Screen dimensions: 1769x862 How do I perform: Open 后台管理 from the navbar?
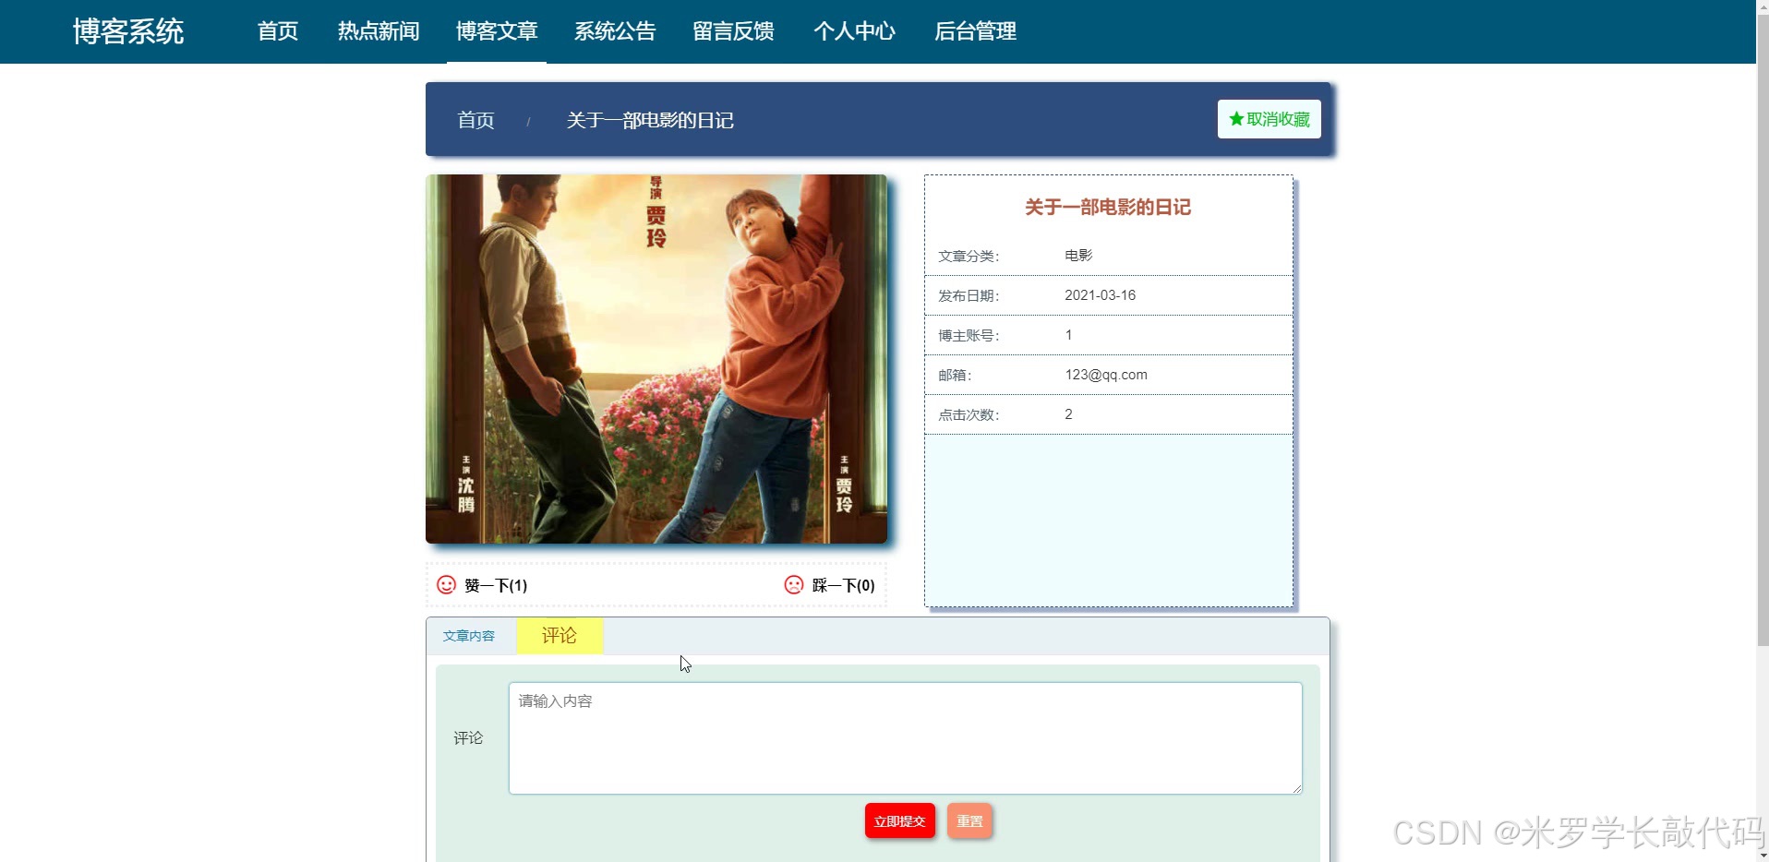point(975,31)
